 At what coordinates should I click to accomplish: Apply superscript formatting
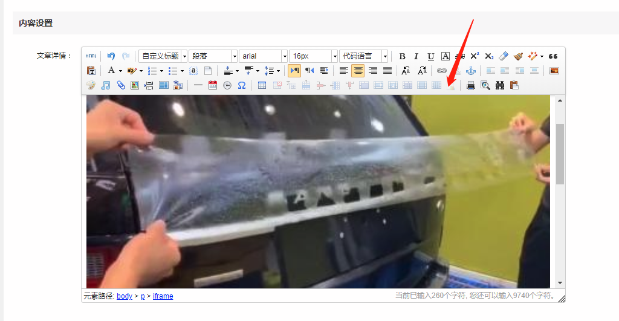pos(475,56)
